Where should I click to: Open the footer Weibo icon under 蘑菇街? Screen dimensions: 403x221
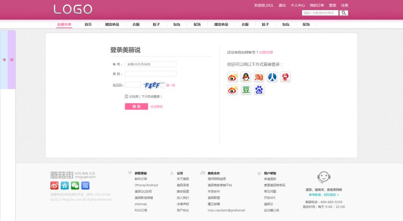pyautogui.click(x=55, y=185)
